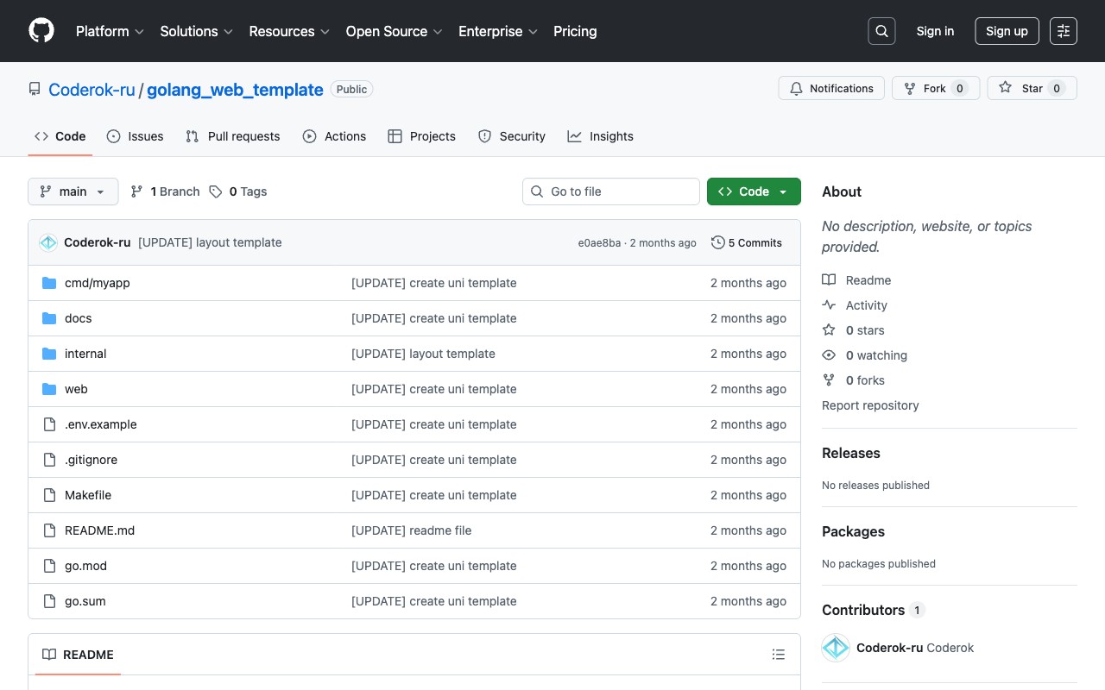1105x690 pixels.
Task: Expand the Platform menu
Action: tap(110, 31)
